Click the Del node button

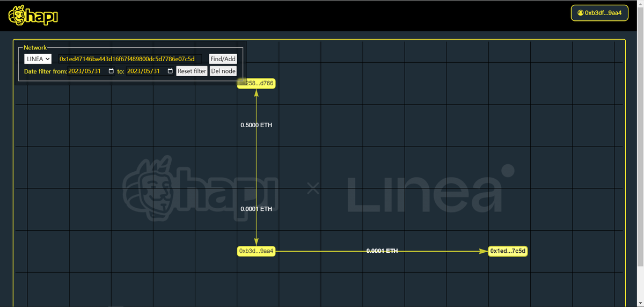[223, 71]
